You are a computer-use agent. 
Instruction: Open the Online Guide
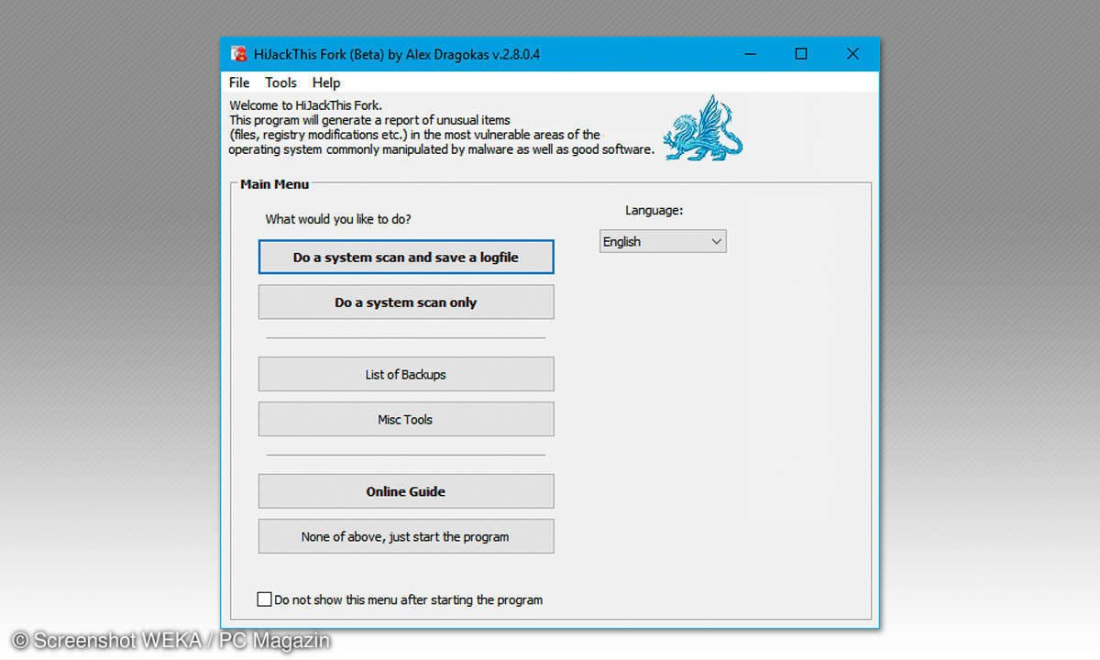pyautogui.click(x=406, y=491)
